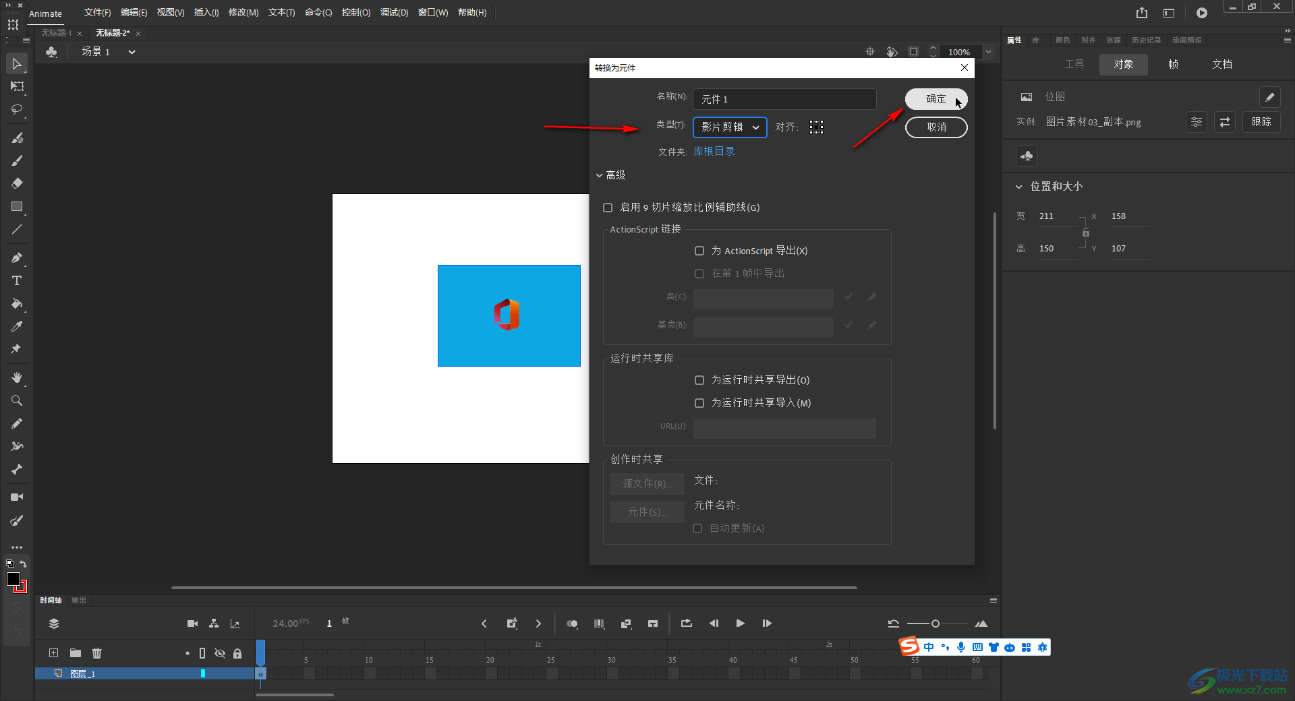Screen dimensions: 1295x701
Task: Step back one frame in timeline
Action: pos(714,623)
